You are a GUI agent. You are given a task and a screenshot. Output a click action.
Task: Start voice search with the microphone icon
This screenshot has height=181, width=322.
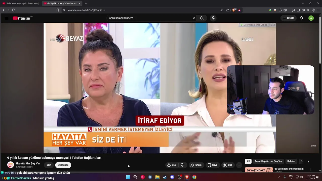click(x=213, y=18)
